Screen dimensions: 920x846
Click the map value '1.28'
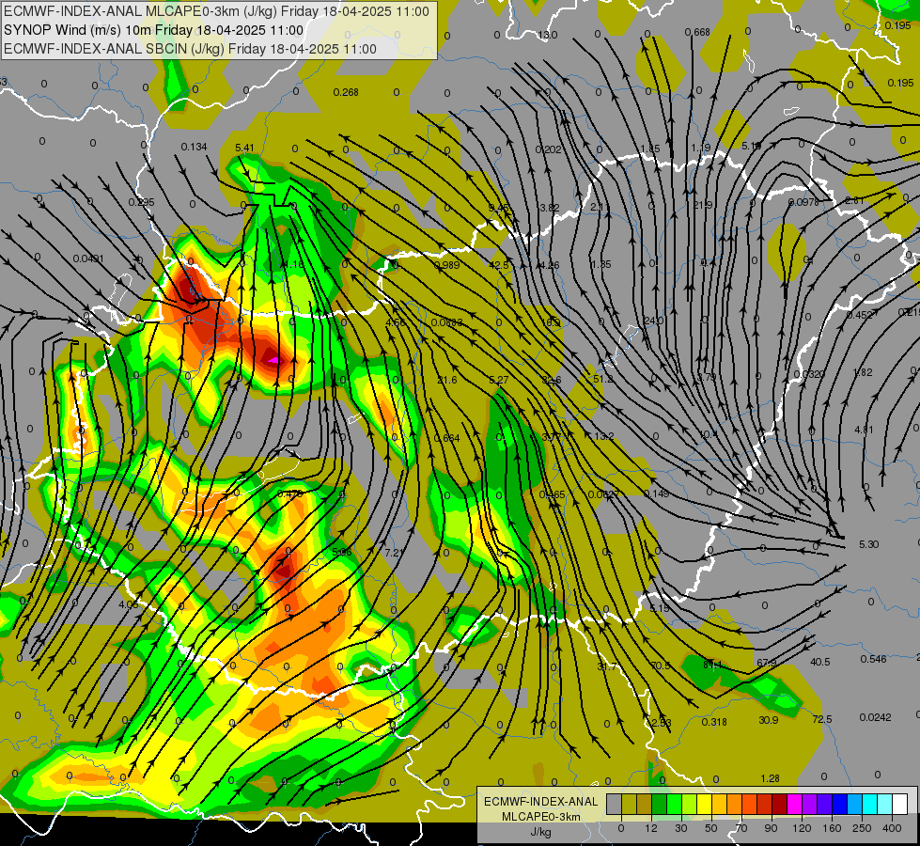coord(770,778)
